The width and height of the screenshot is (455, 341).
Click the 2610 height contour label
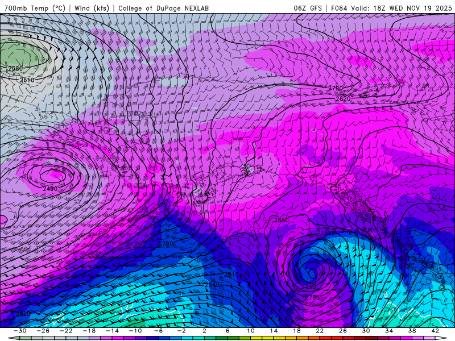tap(27, 80)
